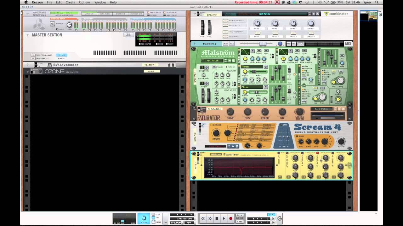403x226 pixels.
Task: Click the Combinator Rotary 1 knob
Action: click(x=258, y=24)
